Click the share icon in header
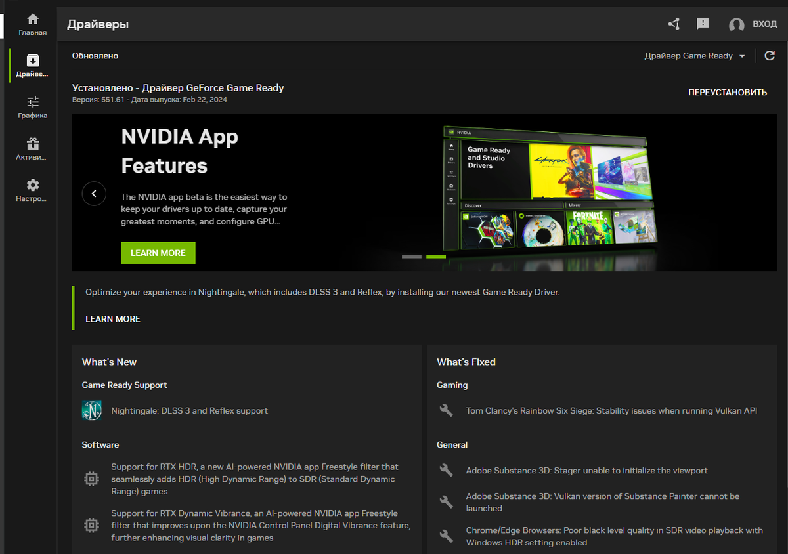Image resolution: width=788 pixels, height=554 pixels. 674,24
